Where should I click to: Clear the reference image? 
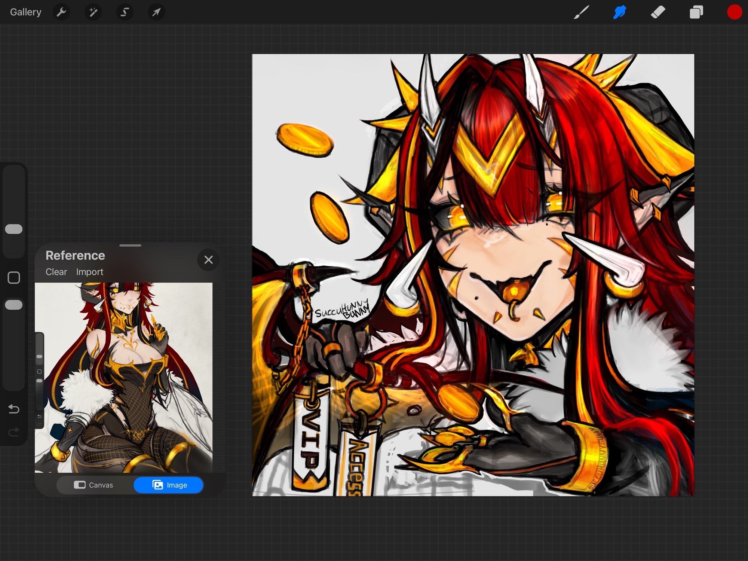click(x=56, y=272)
